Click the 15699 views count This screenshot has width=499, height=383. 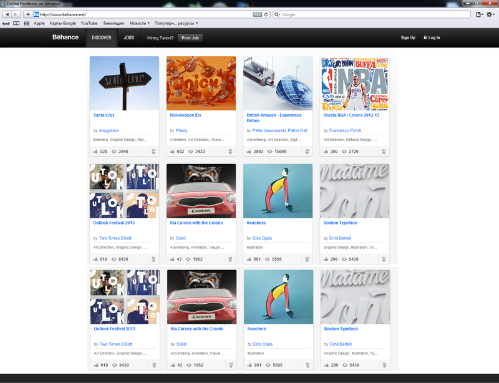click(280, 152)
